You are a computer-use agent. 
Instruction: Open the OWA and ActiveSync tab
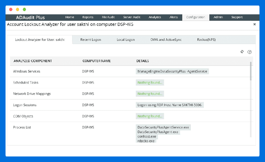pyautogui.click(x=166, y=40)
